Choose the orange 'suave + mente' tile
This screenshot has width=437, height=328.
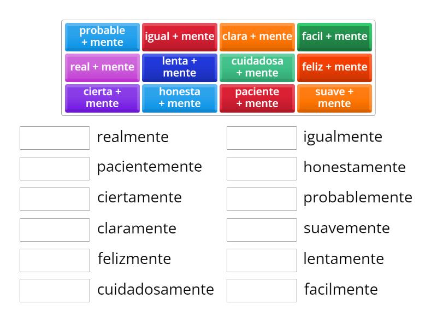334,98
